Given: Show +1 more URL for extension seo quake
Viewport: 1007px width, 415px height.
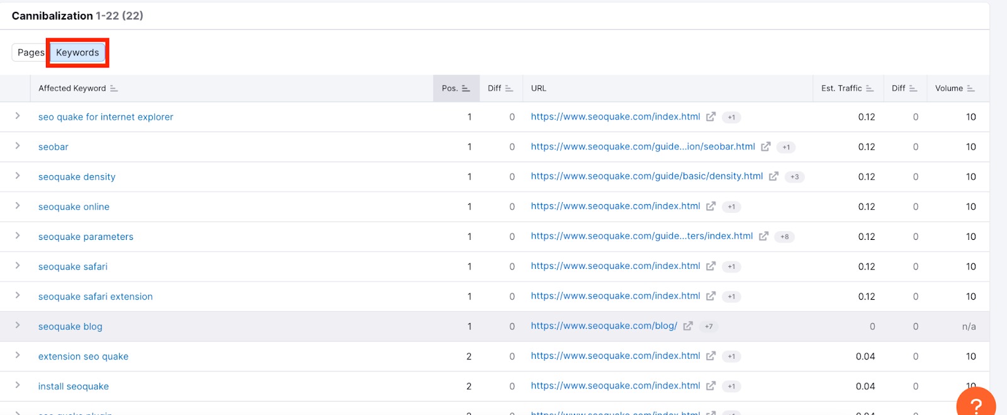Looking at the screenshot, I should [x=731, y=356].
